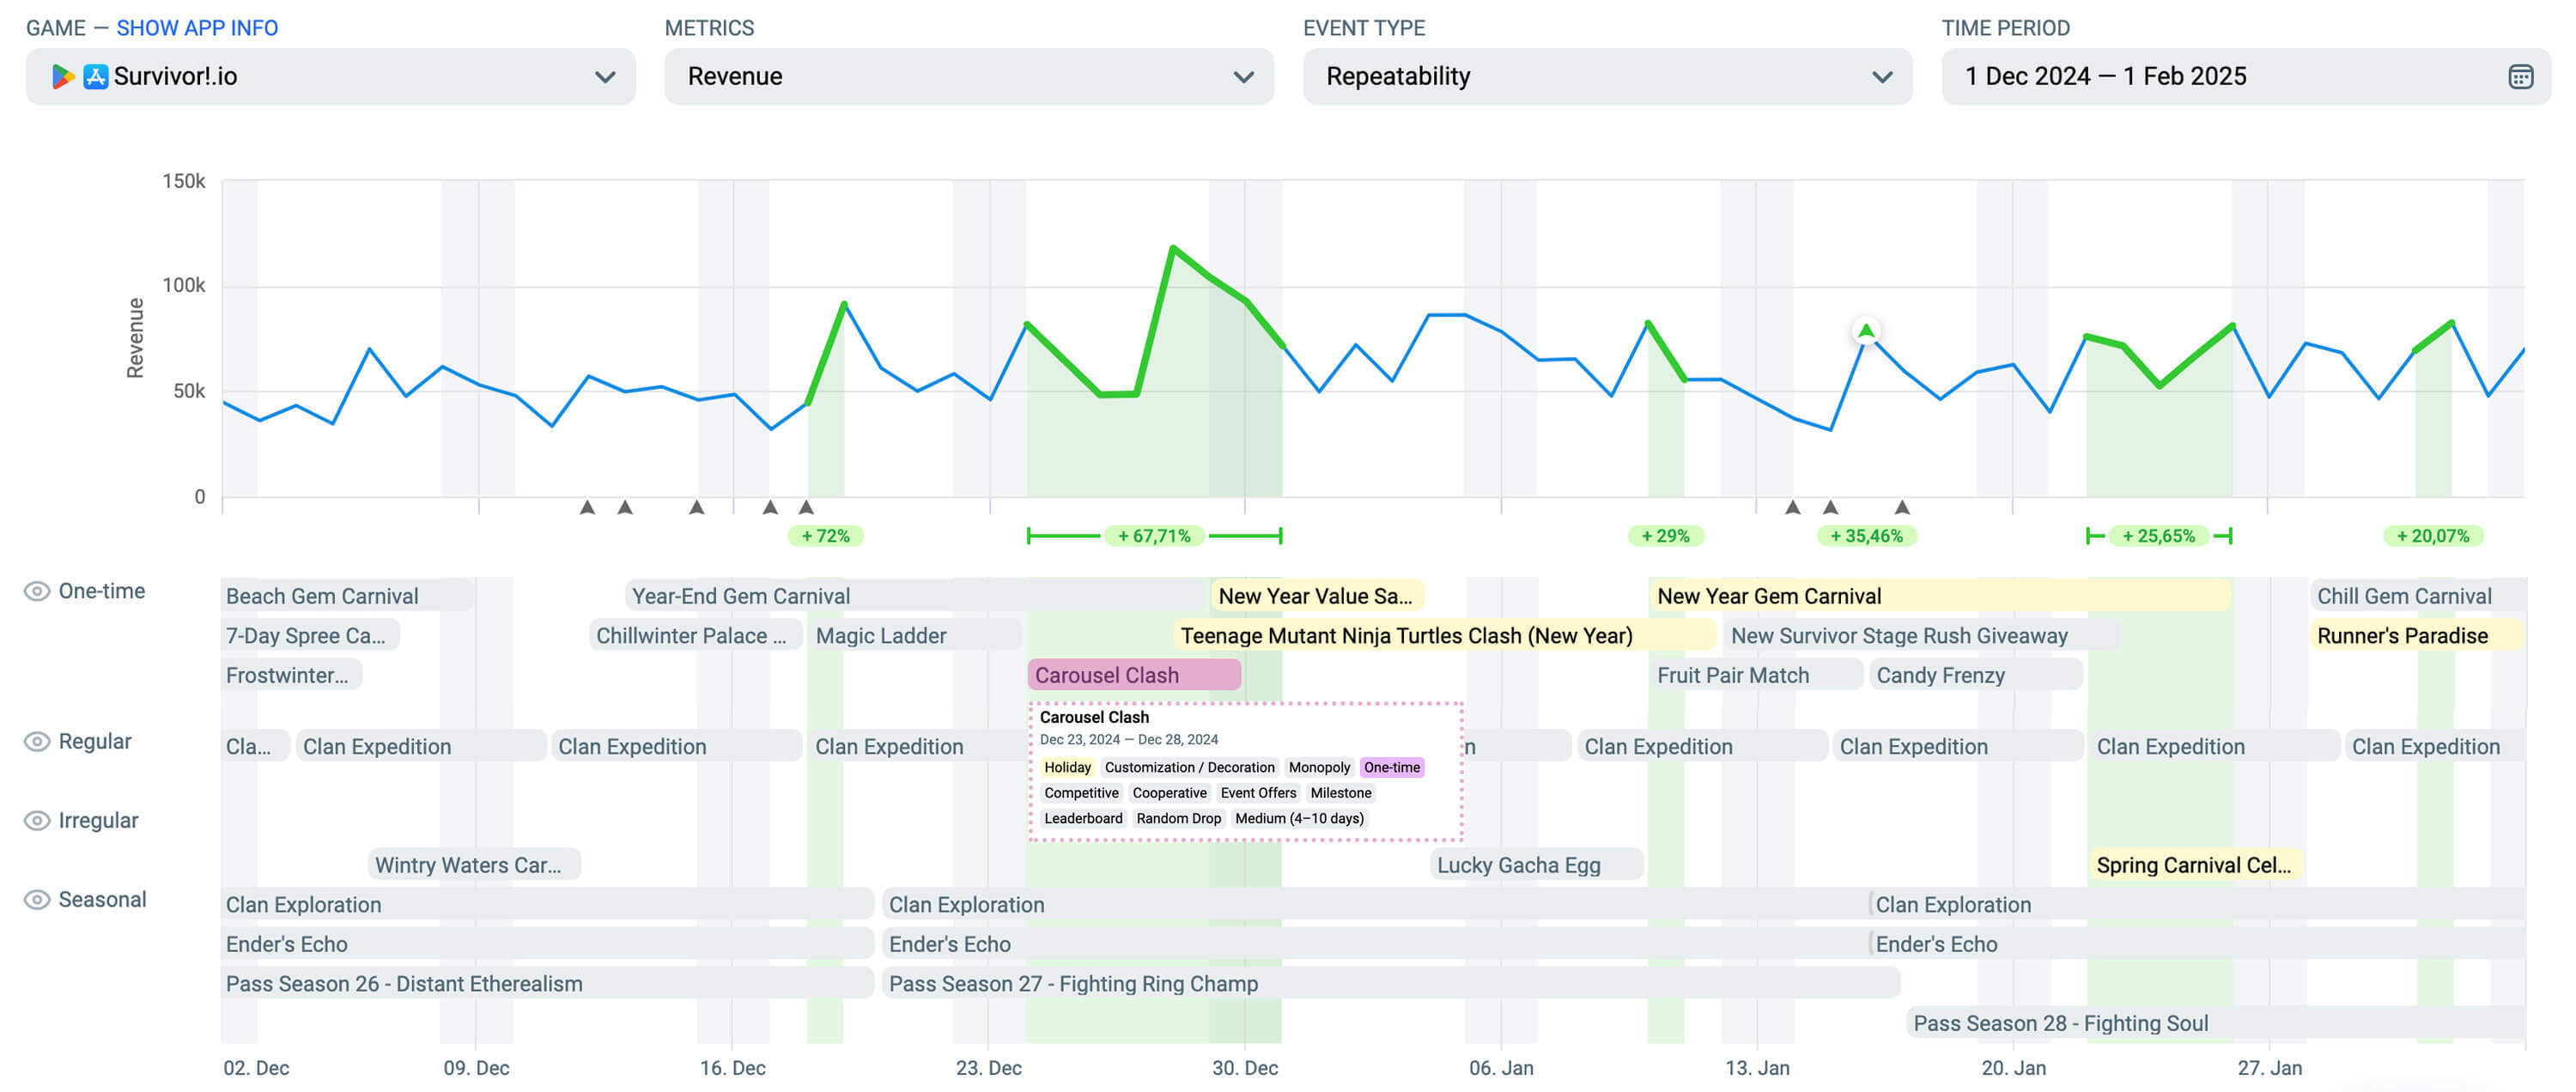This screenshot has width=2576, height=1092.
Task: Toggle the Seasonal events eye icon
Action: (37, 899)
